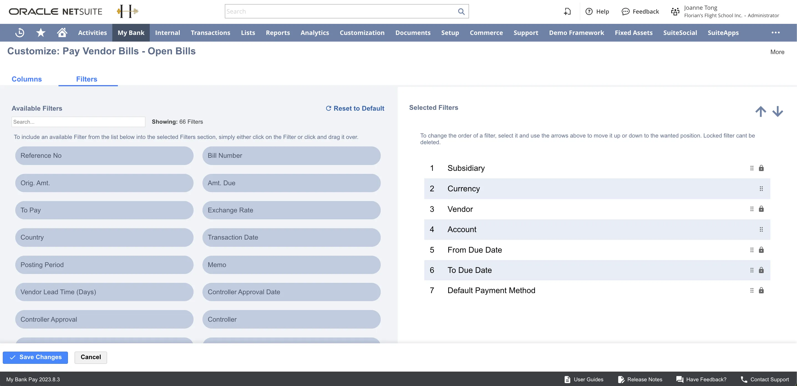Go to the Home icon
Screen dimensions: 797x386
tap(62, 32)
